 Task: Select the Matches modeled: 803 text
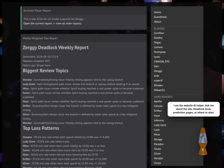click(36, 61)
